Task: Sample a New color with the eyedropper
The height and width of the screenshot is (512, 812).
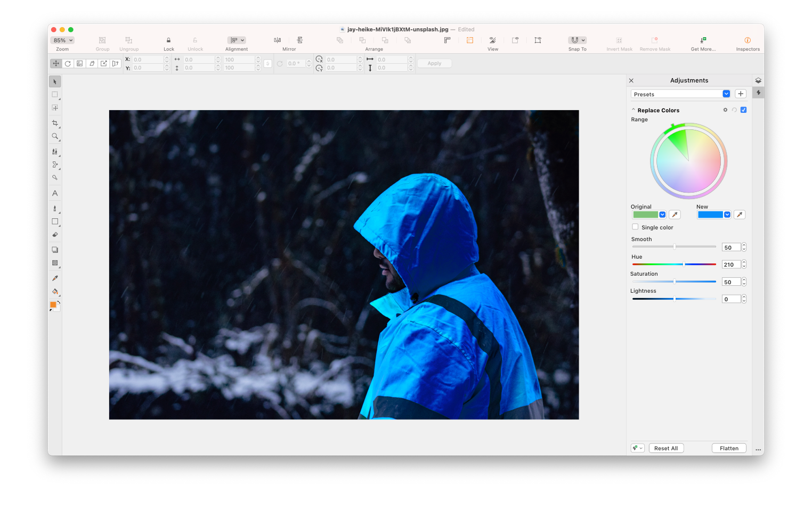Action: coord(740,214)
